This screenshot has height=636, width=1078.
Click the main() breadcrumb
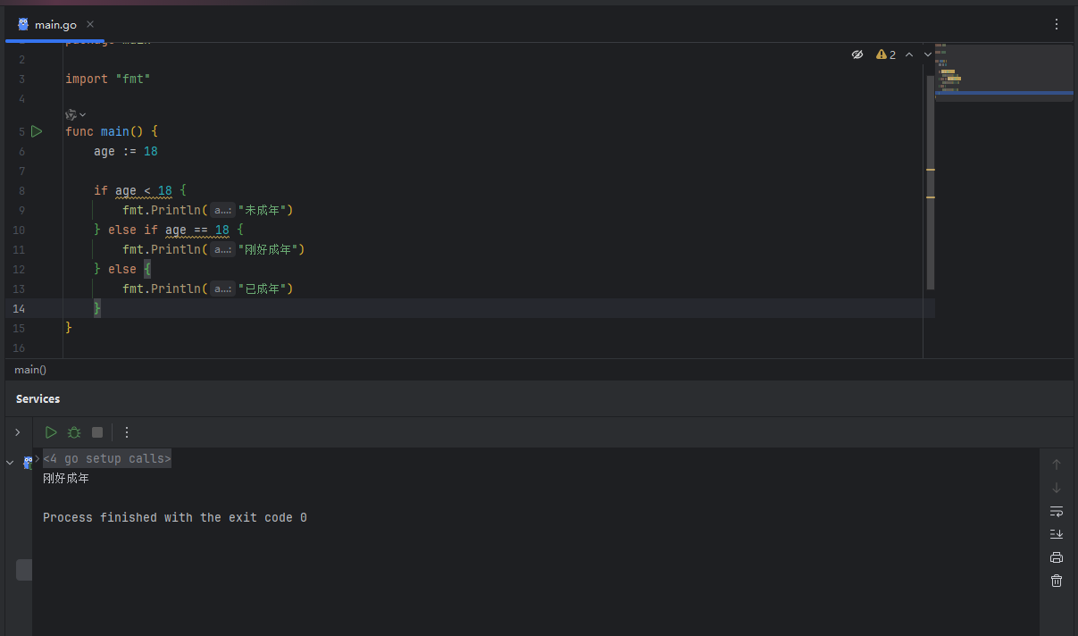(x=30, y=369)
